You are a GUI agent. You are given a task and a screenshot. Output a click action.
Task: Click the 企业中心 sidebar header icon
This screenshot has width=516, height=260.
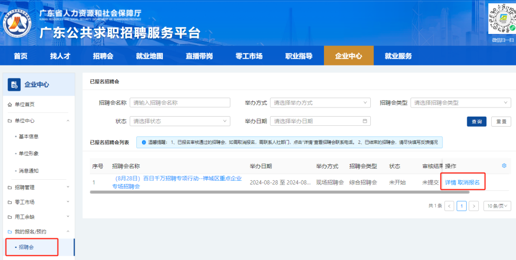(14, 85)
